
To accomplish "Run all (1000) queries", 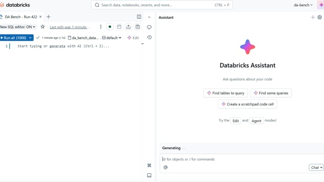I will 14,38.
